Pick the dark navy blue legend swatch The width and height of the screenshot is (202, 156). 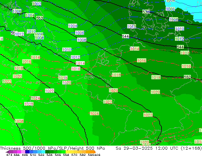point(27,152)
